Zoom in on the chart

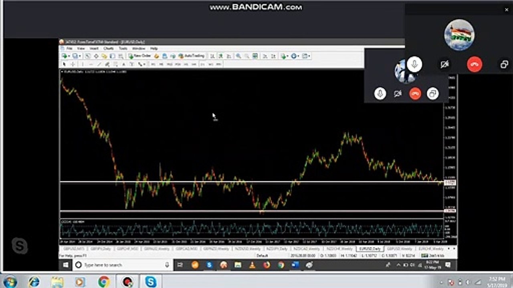[238, 56]
